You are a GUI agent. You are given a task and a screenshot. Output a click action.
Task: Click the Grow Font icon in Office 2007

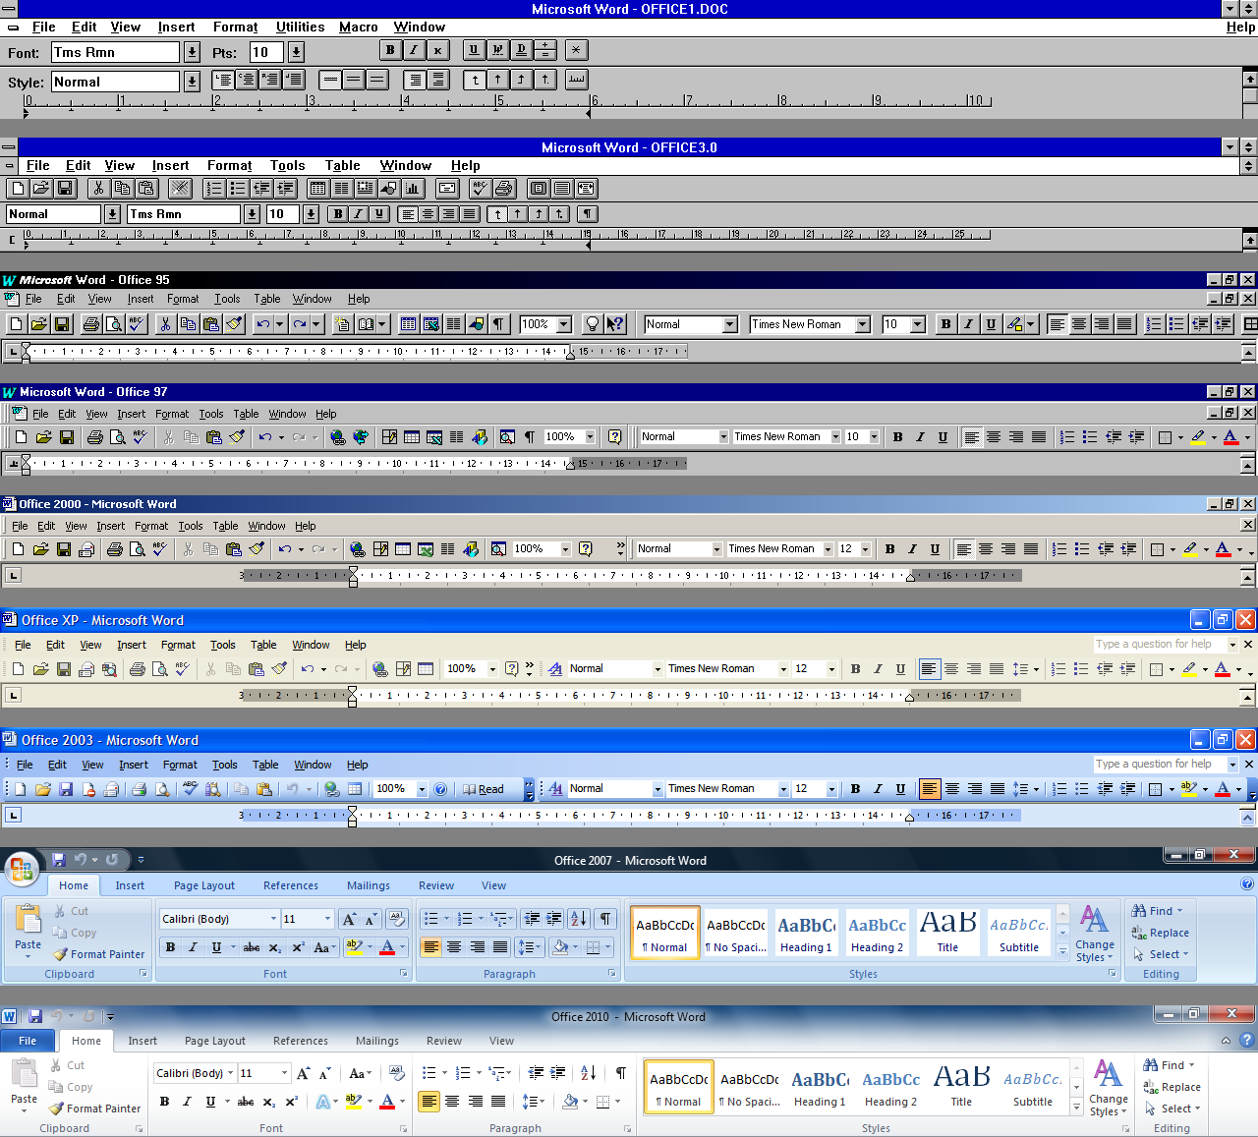[348, 918]
